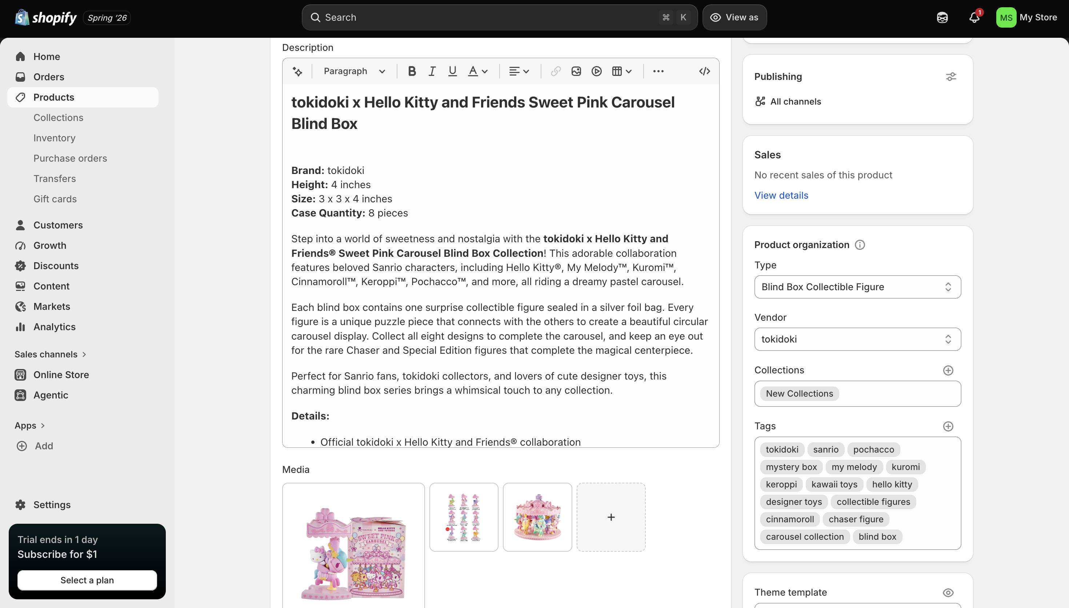1069x608 pixels.
Task: Open Inventory under Products
Action: pyautogui.click(x=54, y=138)
